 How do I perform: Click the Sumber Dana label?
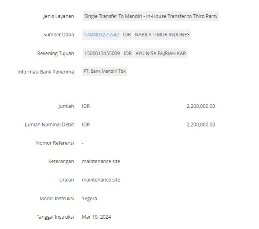(x=58, y=35)
